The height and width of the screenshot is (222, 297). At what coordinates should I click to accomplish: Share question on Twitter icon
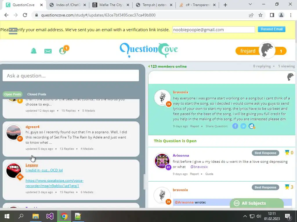point(243,126)
